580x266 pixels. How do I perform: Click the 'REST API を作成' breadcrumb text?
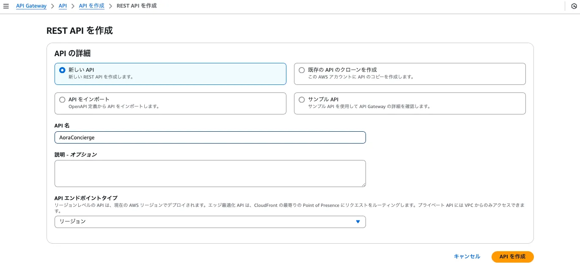(x=137, y=6)
